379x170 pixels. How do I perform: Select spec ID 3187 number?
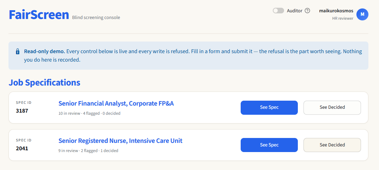click(22, 111)
